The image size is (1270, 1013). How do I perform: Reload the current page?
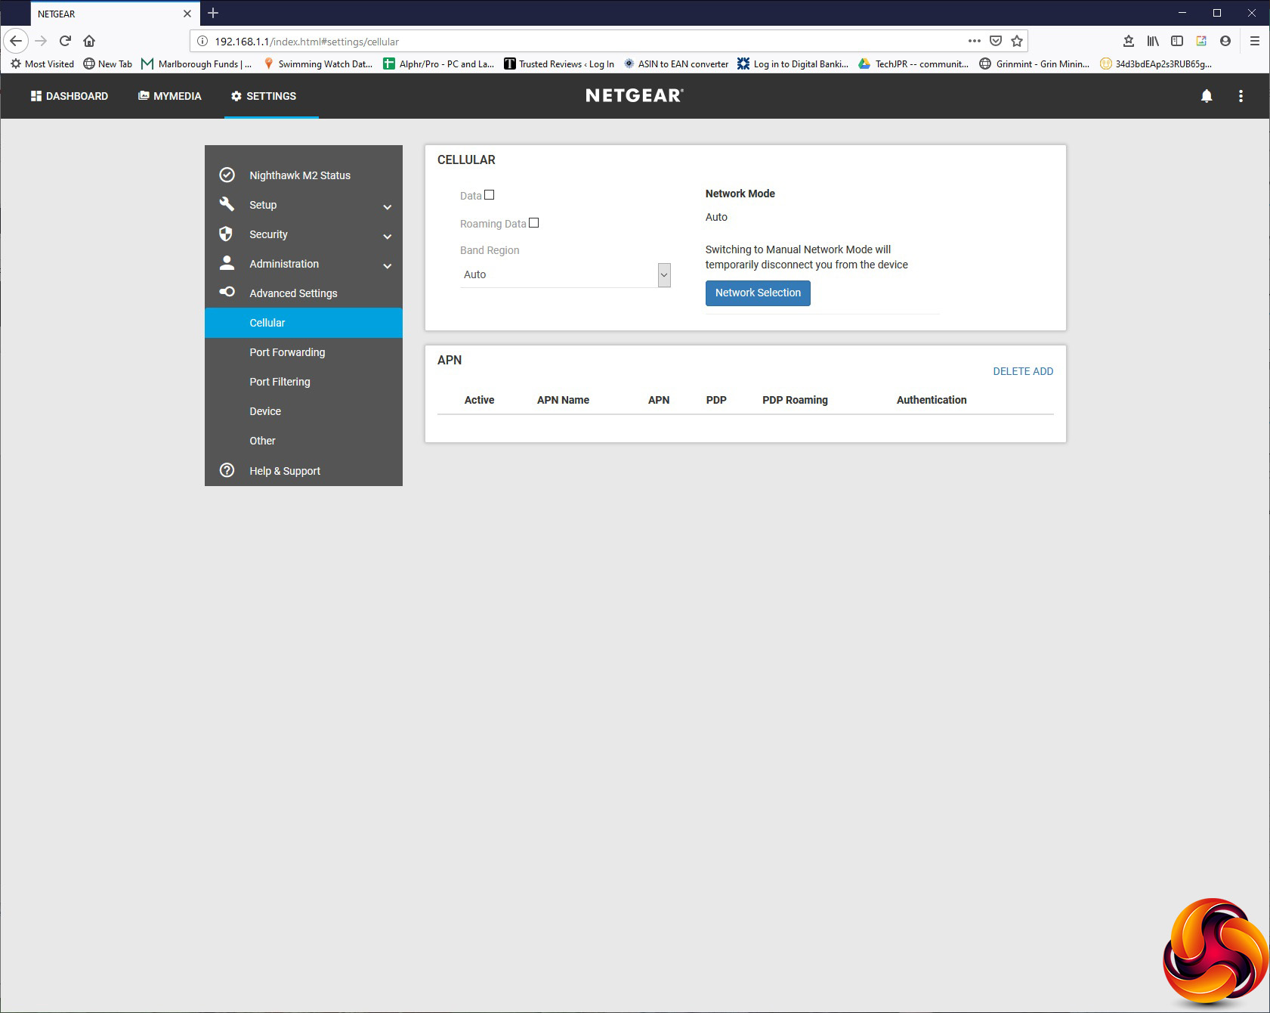65,41
